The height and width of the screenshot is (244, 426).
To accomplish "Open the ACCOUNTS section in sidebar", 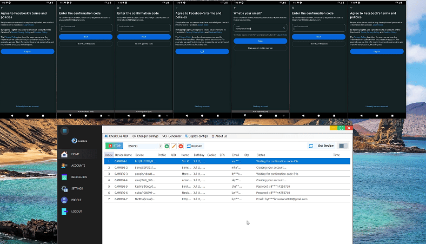I will pyautogui.click(x=78, y=166).
